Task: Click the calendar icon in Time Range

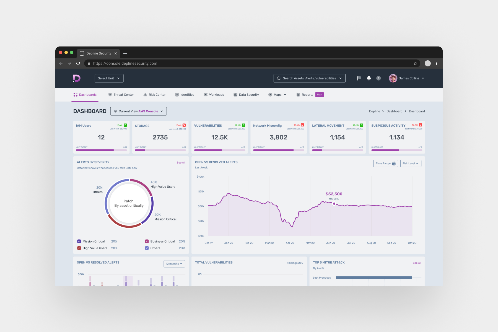Action: 394,164
